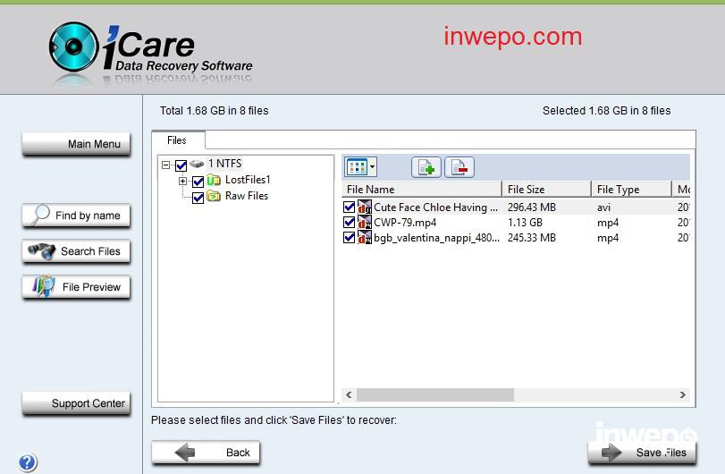Open the view mode dropdown in file toolbar
This screenshot has height=474, width=725.
(360, 167)
